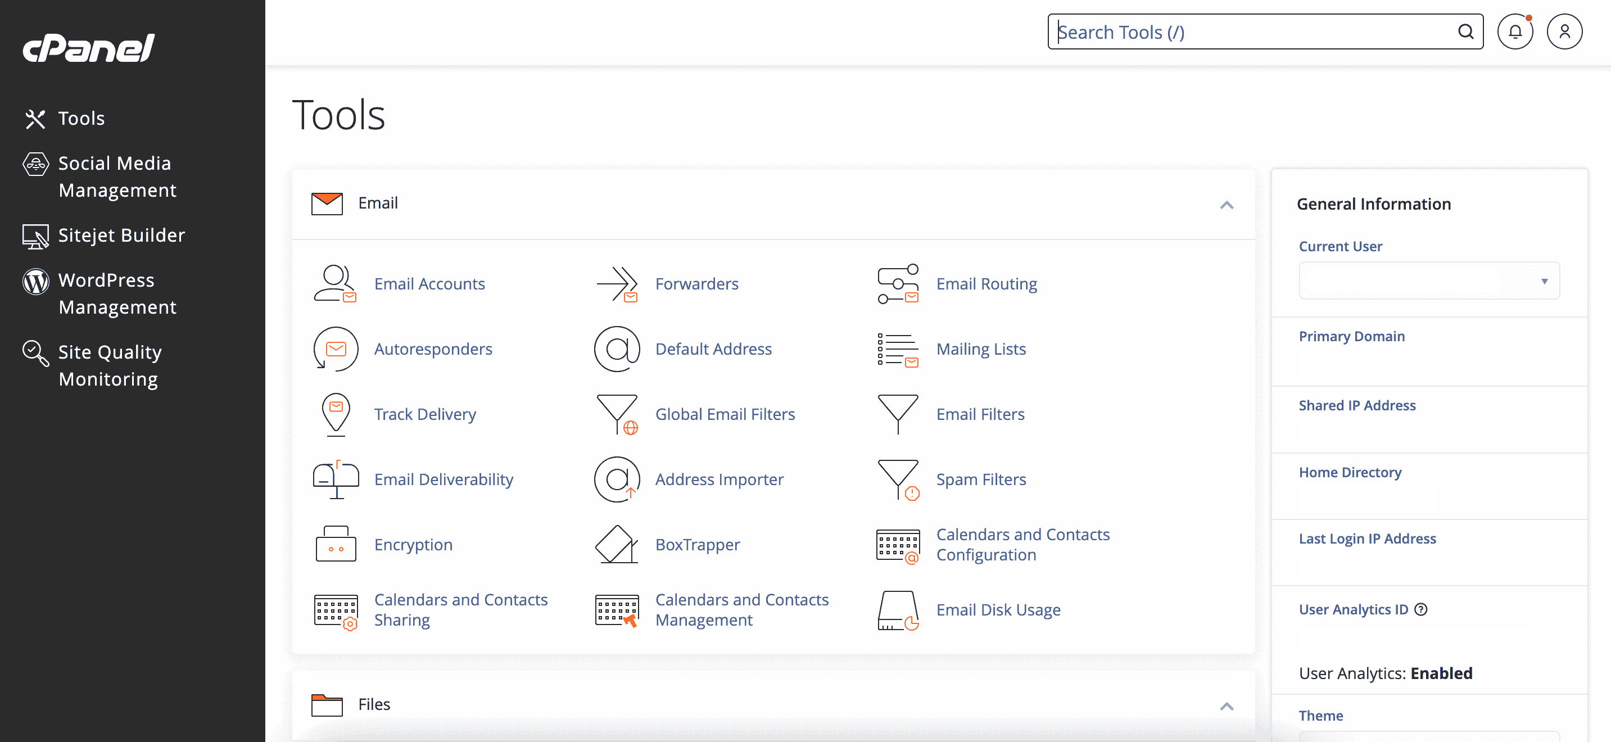
Task: Launch Spam Filters
Action: [981, 479]
